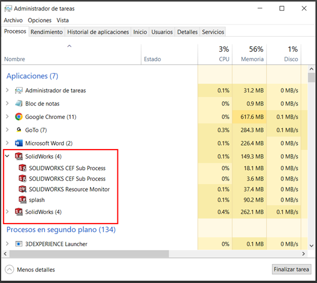Click first SOLIDWORKS CEF Sub Process icon
Image resolution: width=317 pixels, height=283 pixels.
click(x=22, y=168)
